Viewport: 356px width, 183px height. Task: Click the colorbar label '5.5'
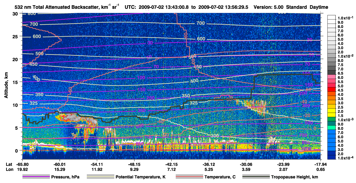click(x=340, y=82)
